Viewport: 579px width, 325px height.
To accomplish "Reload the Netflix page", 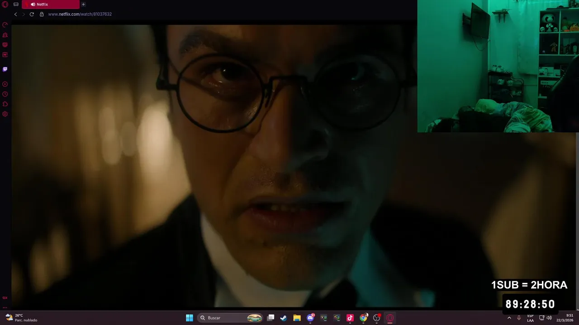I will tap(32, 14).
